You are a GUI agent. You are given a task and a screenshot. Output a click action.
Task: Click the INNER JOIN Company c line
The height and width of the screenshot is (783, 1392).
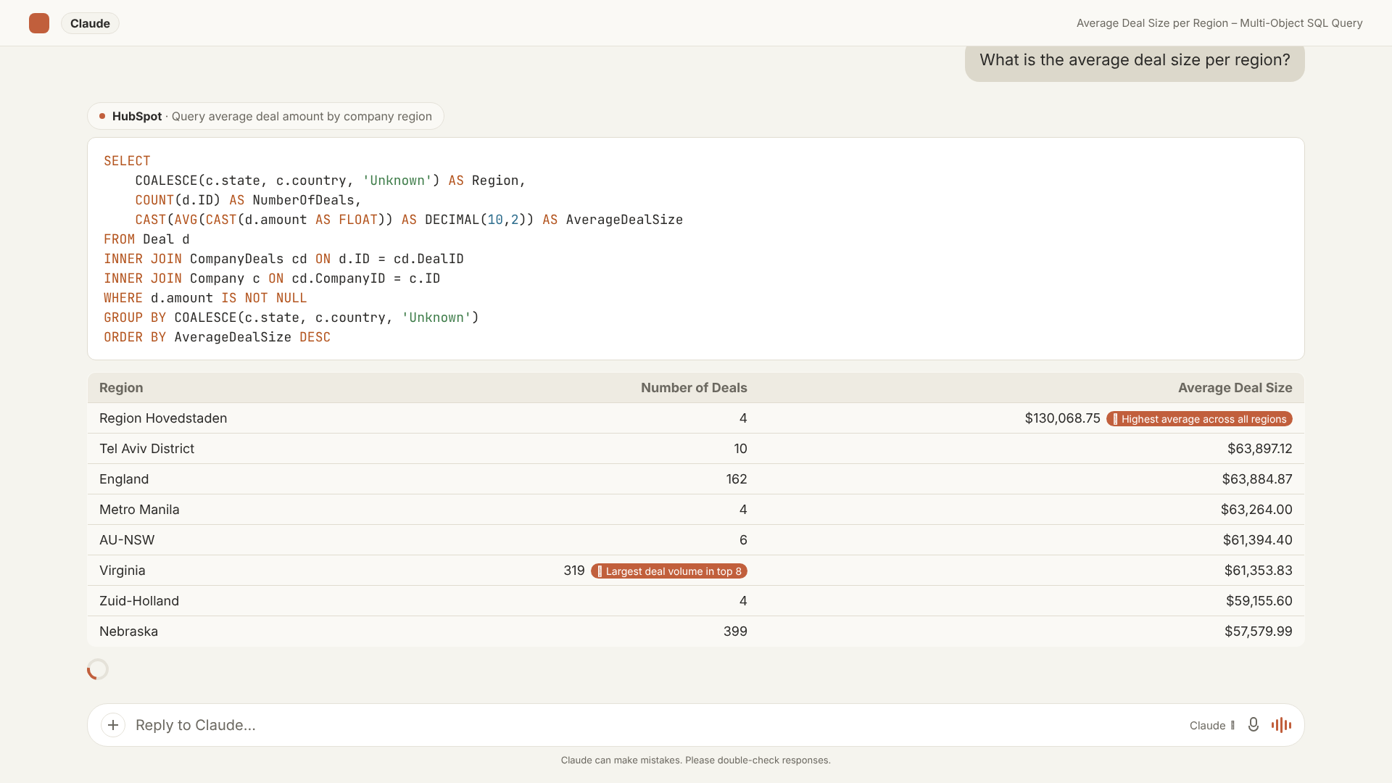(x=272, y=278)
